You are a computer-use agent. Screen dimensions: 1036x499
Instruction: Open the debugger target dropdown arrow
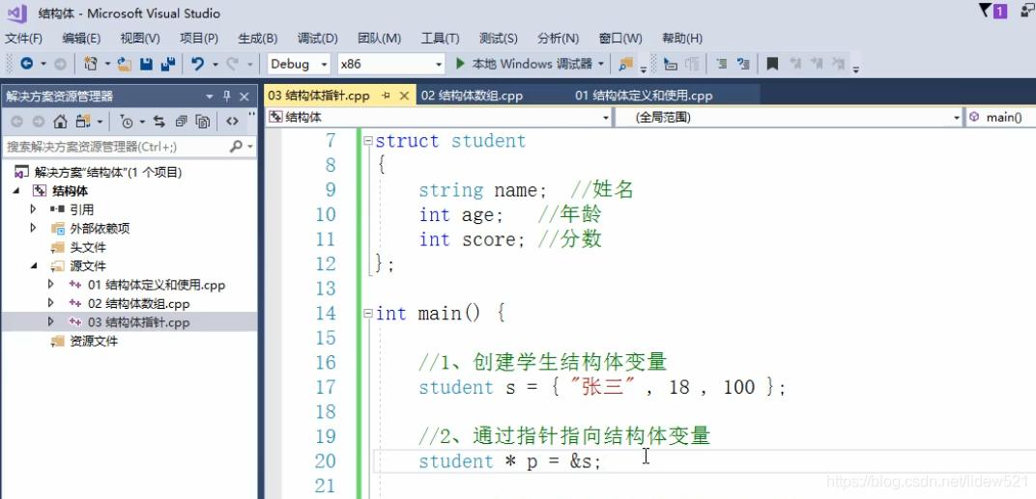(600, 64)
